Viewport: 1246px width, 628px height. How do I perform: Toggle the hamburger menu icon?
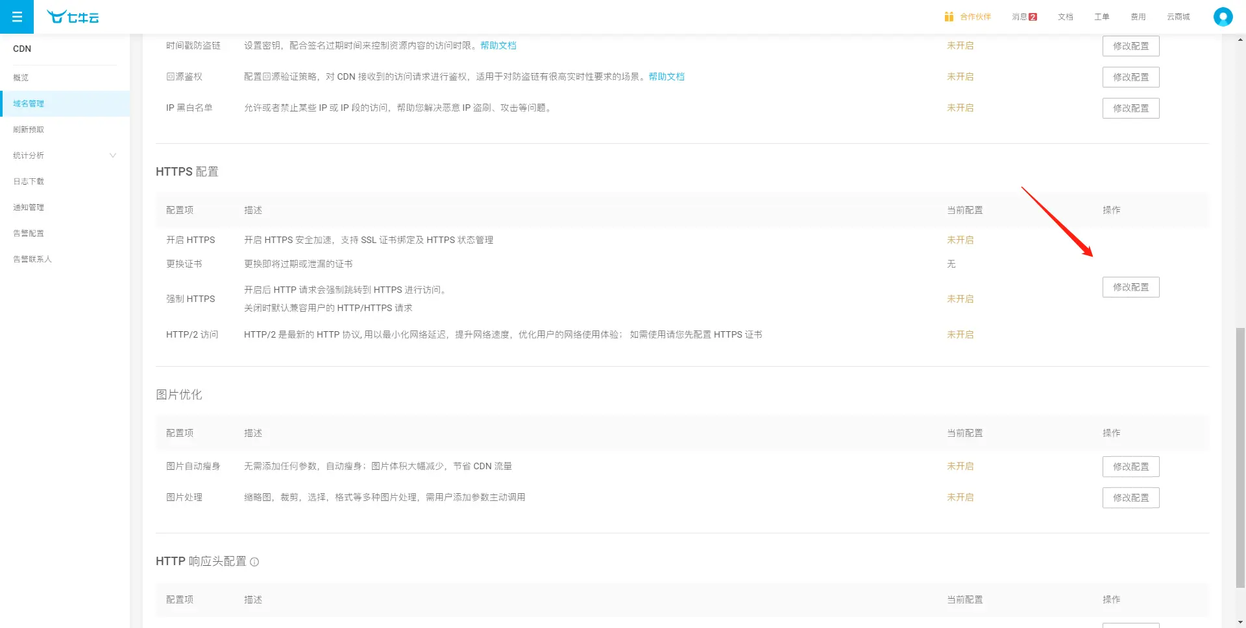17,17
